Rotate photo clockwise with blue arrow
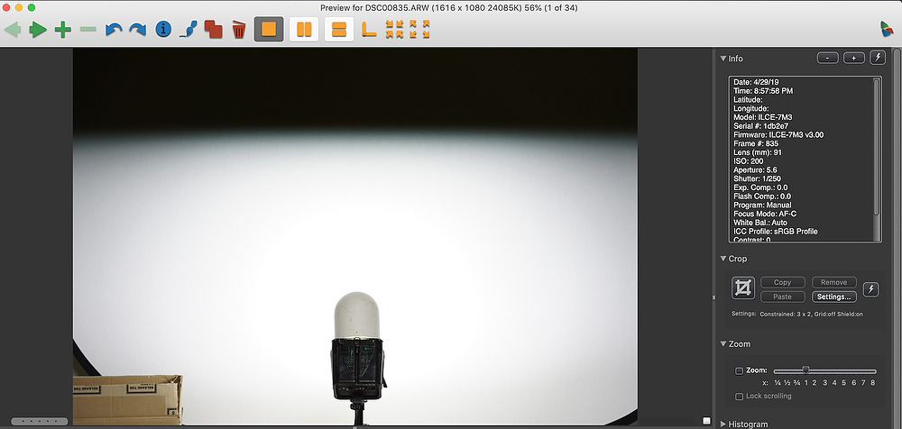Screen dimensions: 902x429 click(x=137, y=30)
